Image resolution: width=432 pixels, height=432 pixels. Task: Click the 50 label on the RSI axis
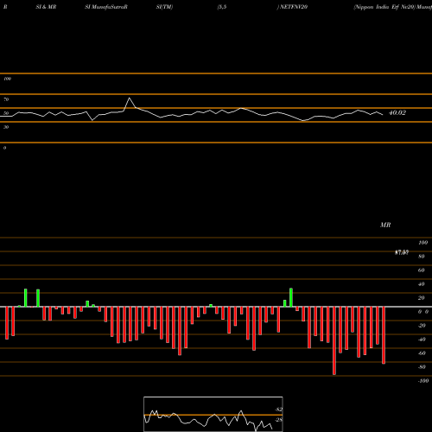coord(6,113)
